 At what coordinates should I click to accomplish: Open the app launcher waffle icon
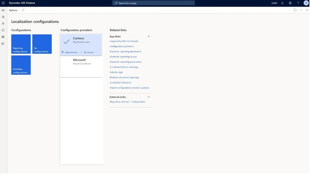tap(3, 3)
